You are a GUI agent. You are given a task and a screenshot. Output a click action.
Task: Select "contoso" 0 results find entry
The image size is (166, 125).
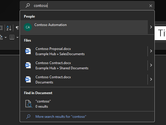click(x=87, y=104)
